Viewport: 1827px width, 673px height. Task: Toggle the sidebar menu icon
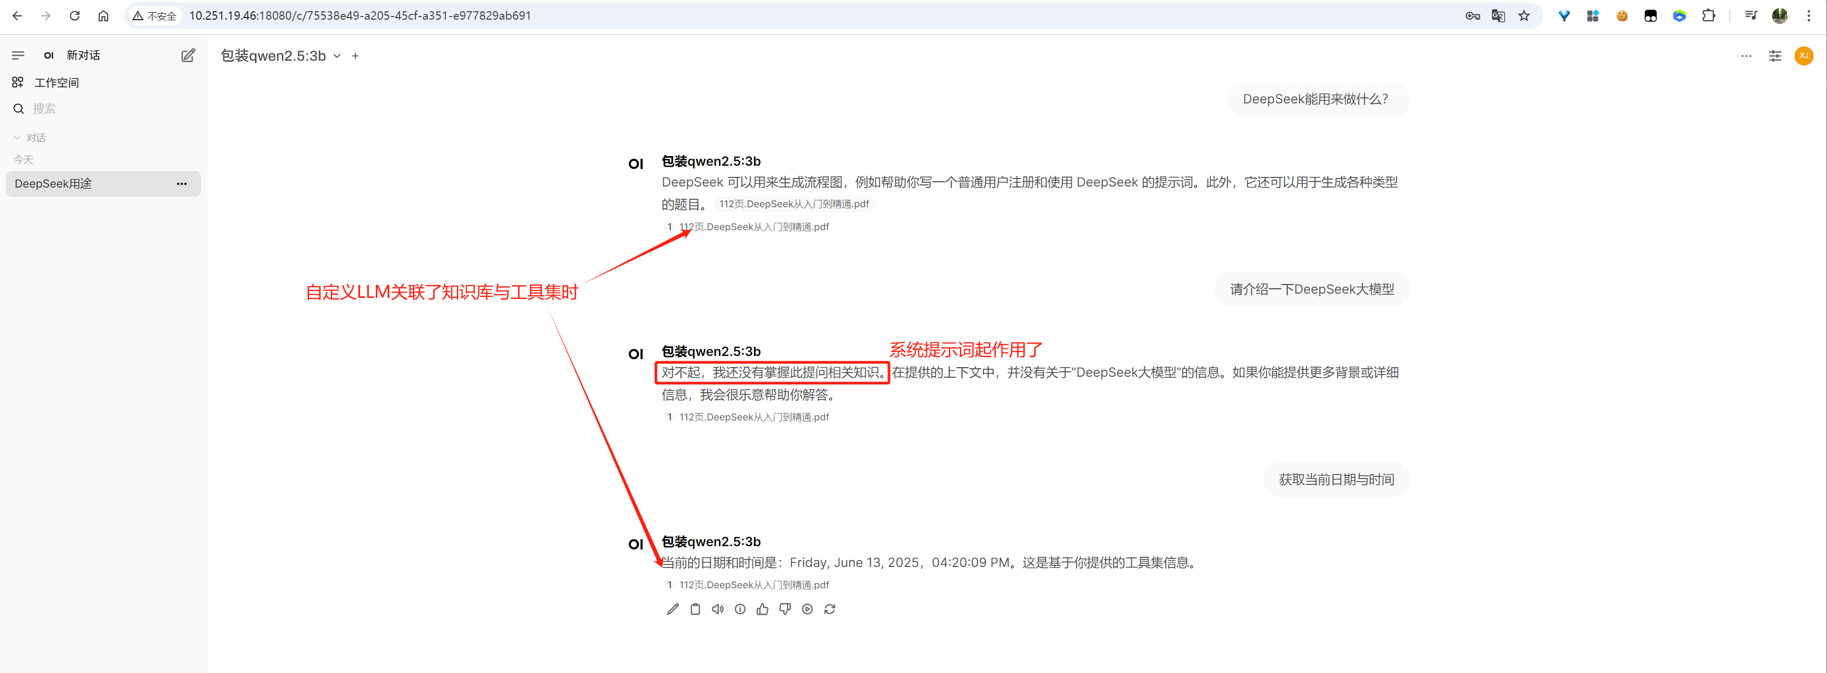click(x=19, y=55)
